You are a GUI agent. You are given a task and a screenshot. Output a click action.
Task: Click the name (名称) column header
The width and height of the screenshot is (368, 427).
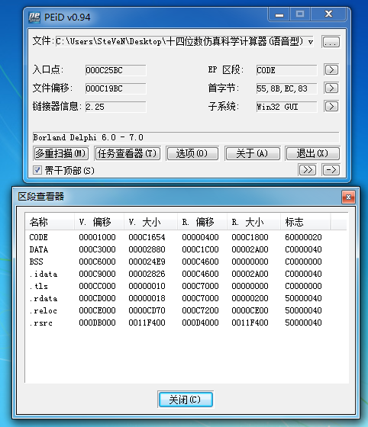pyautogui.click(x=50, y=222)
